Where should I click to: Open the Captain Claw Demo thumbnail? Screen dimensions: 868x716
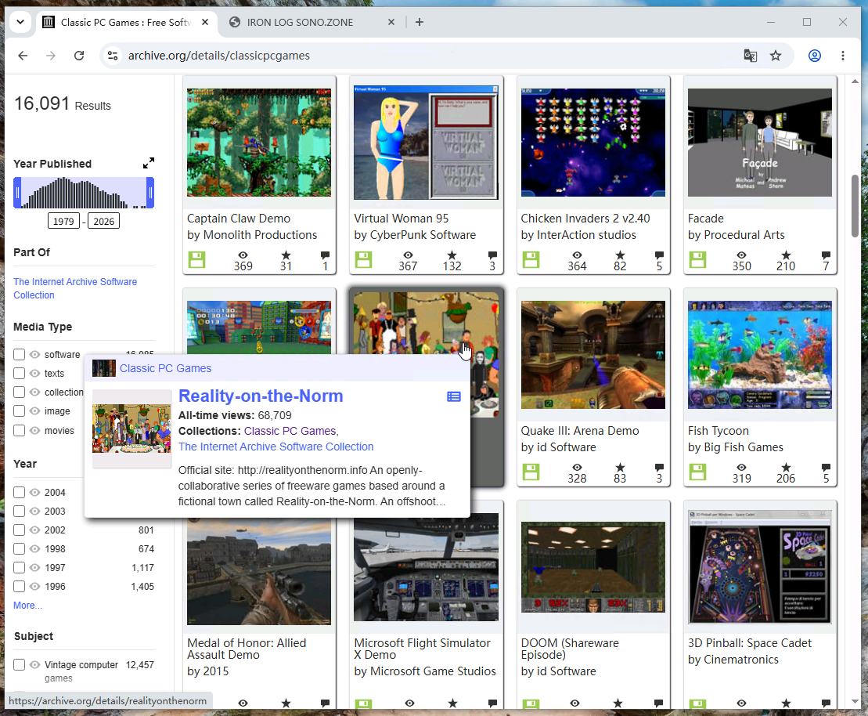click(x=259, y=143)
